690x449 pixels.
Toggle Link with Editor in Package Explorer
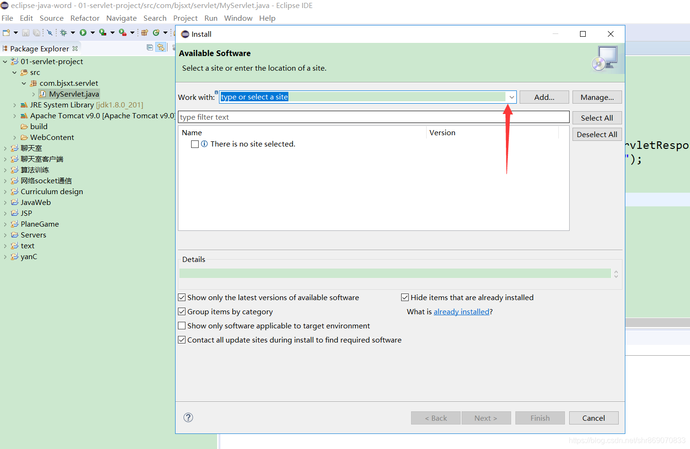(x=161, y=48)
